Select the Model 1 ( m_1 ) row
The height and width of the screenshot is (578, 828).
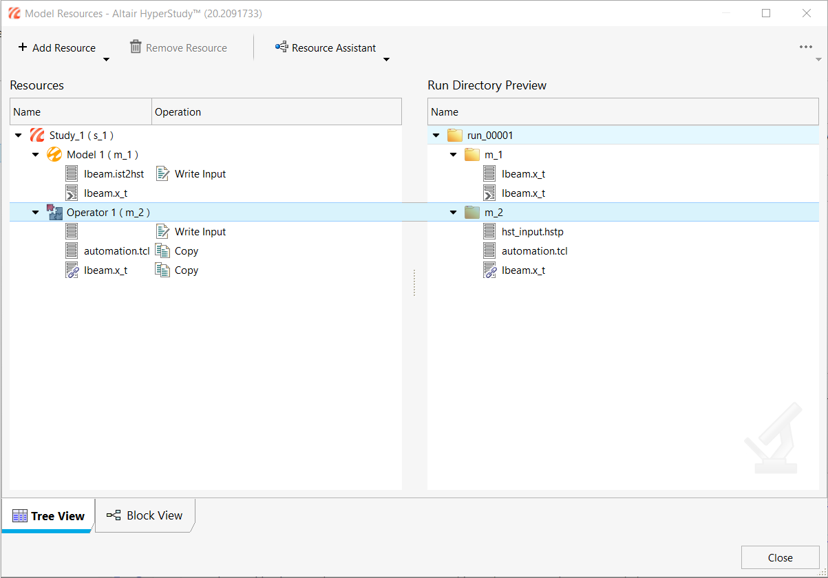point(206,155)
